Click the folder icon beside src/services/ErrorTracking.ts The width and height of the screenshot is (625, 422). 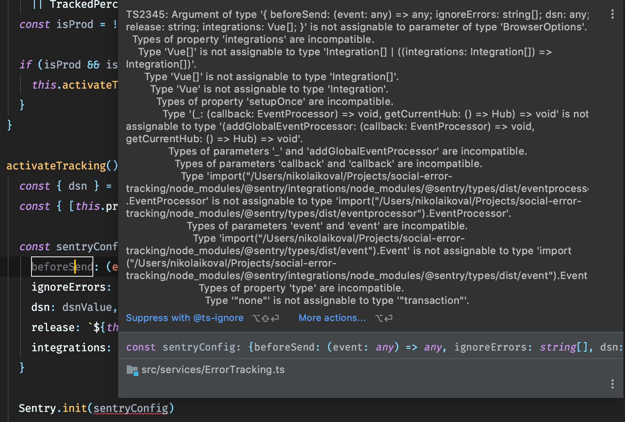pyautogui.click(x=132, y=370)
